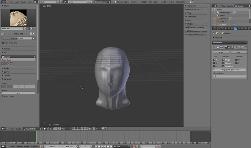The height and width of the screenshot is (148, 251).
Task: Click the play animation button in timeline
Action: (x=106, y=146)
